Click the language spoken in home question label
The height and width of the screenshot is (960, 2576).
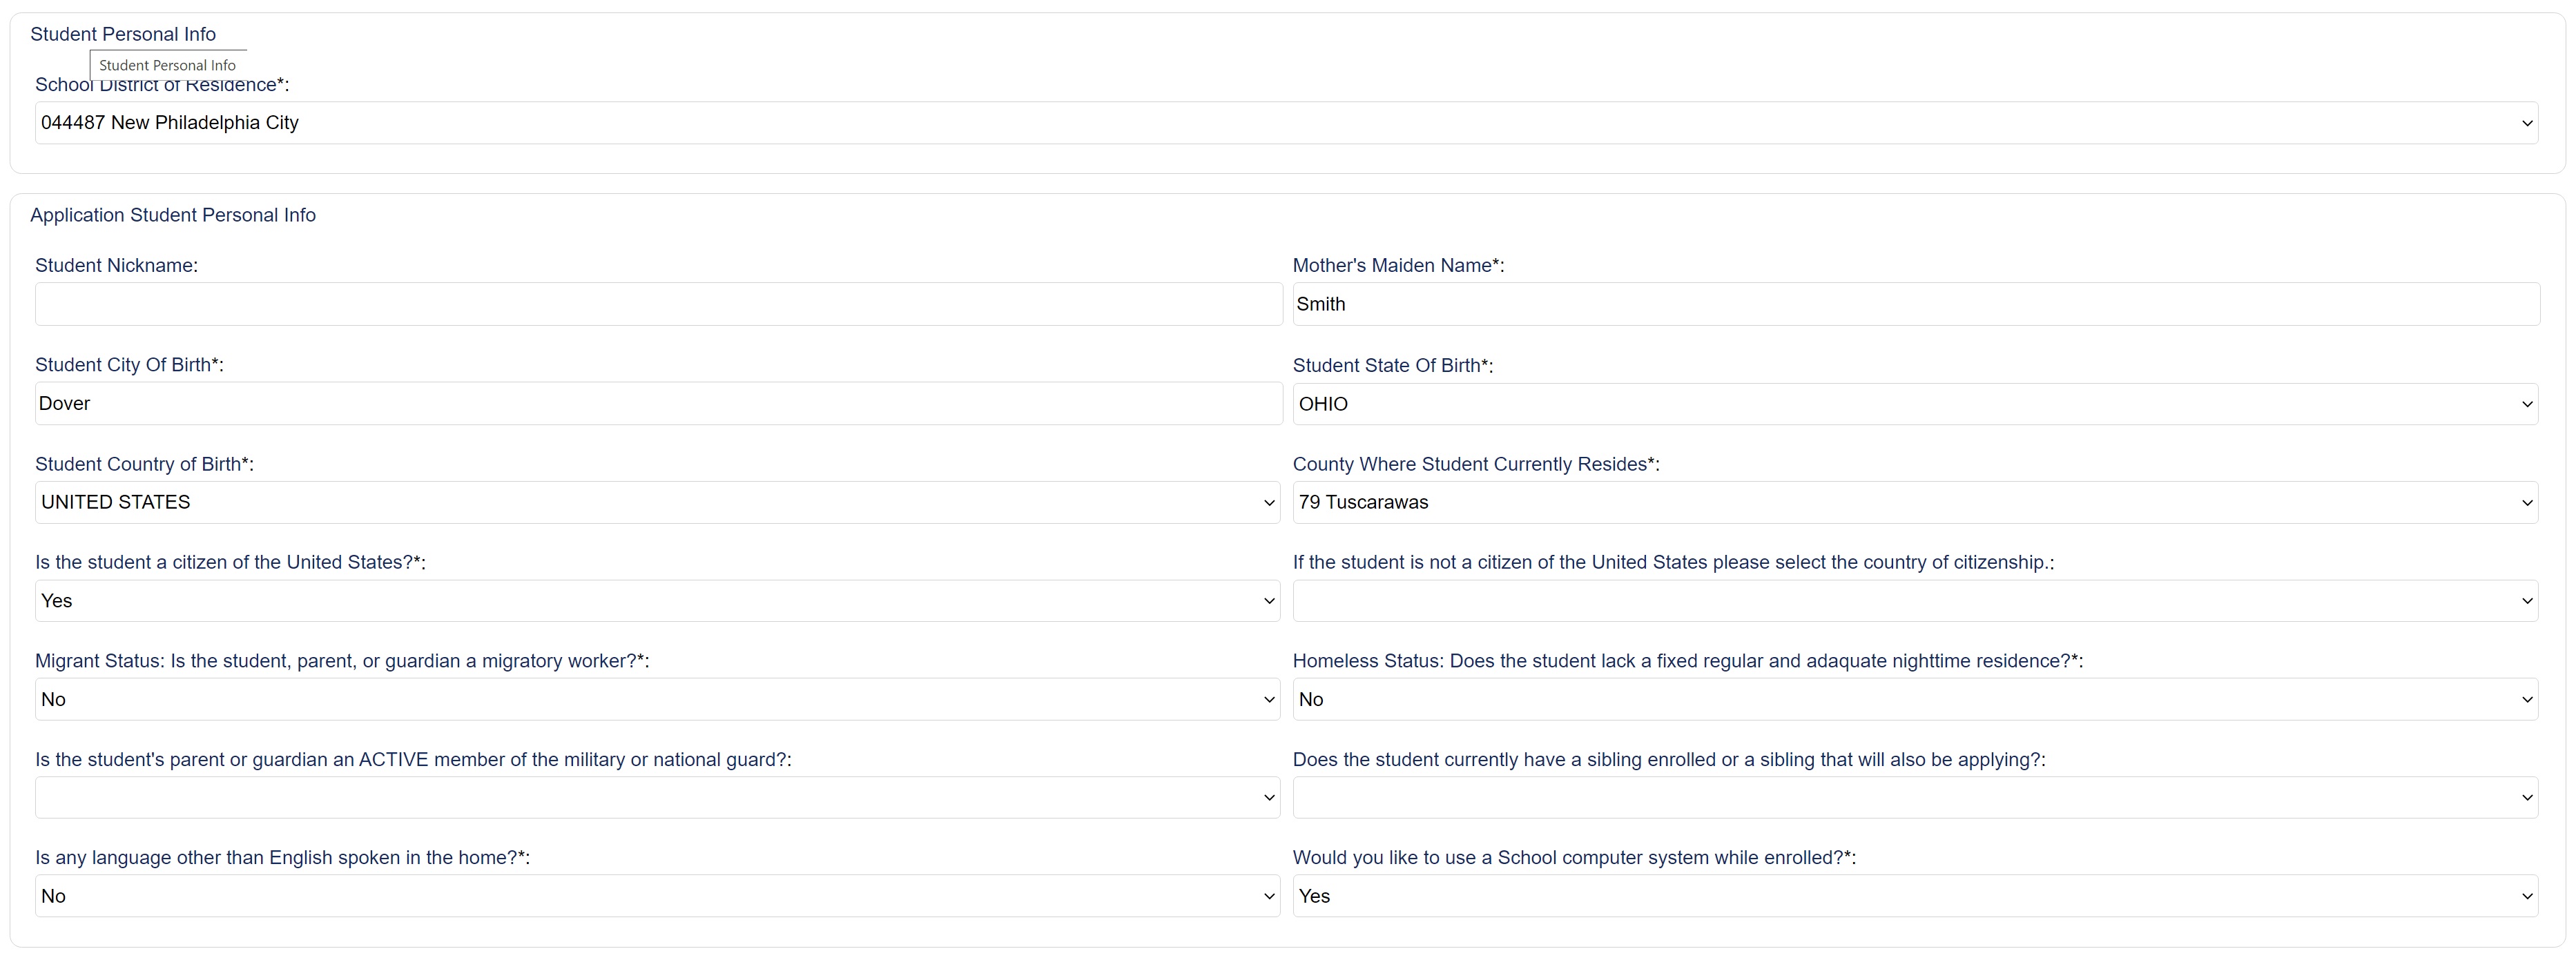(282, 857)
